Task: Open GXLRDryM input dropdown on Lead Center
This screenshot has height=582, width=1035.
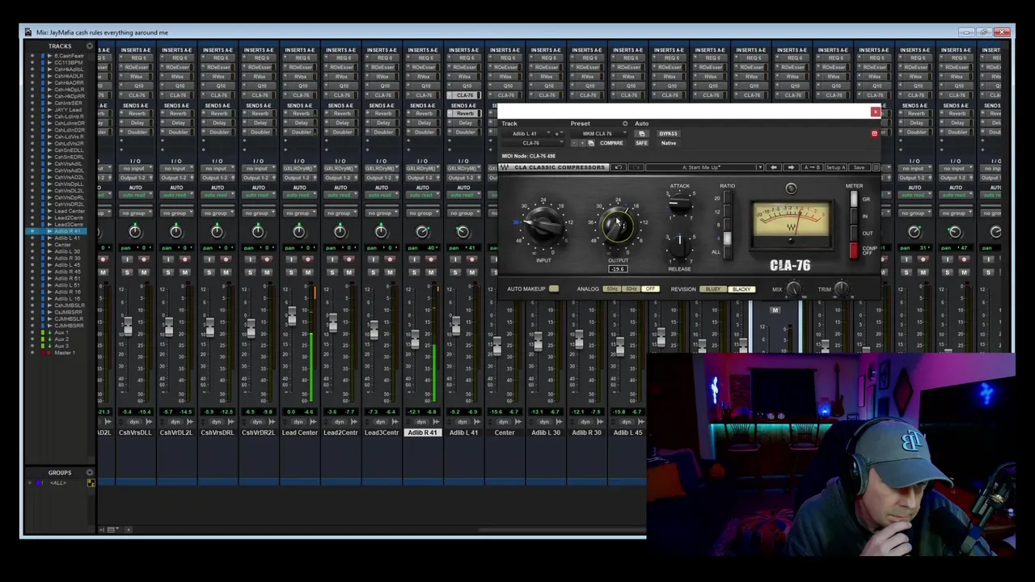Action: pos(299,168)
